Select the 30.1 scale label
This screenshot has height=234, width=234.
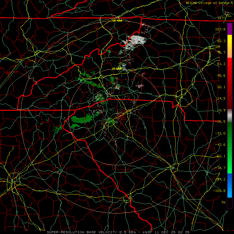pos(221,87)
